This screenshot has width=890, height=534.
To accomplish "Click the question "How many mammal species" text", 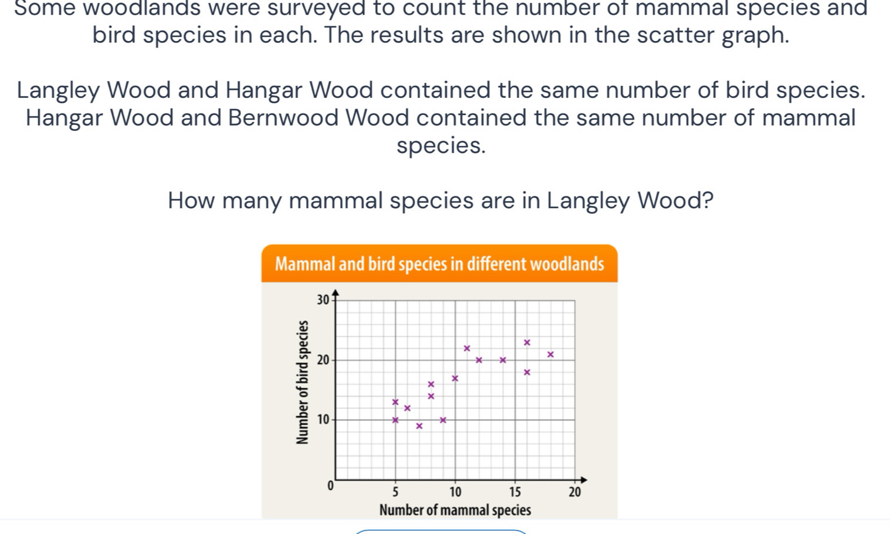I will tap(441, 201).
